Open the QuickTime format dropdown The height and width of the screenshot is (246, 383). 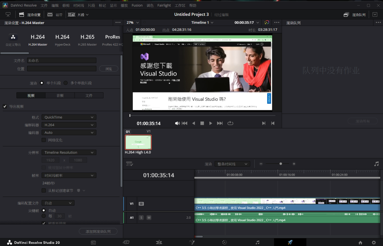(x=69, y=117)
